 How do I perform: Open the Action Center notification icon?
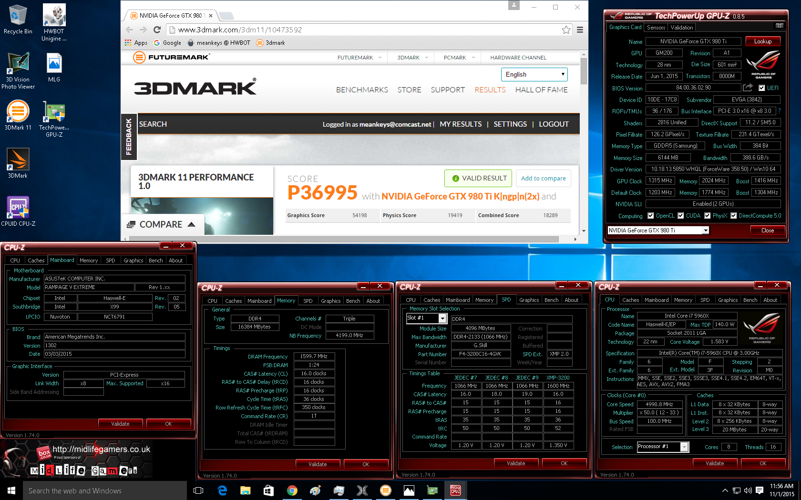pyautogui.click(x=759, y=490)
